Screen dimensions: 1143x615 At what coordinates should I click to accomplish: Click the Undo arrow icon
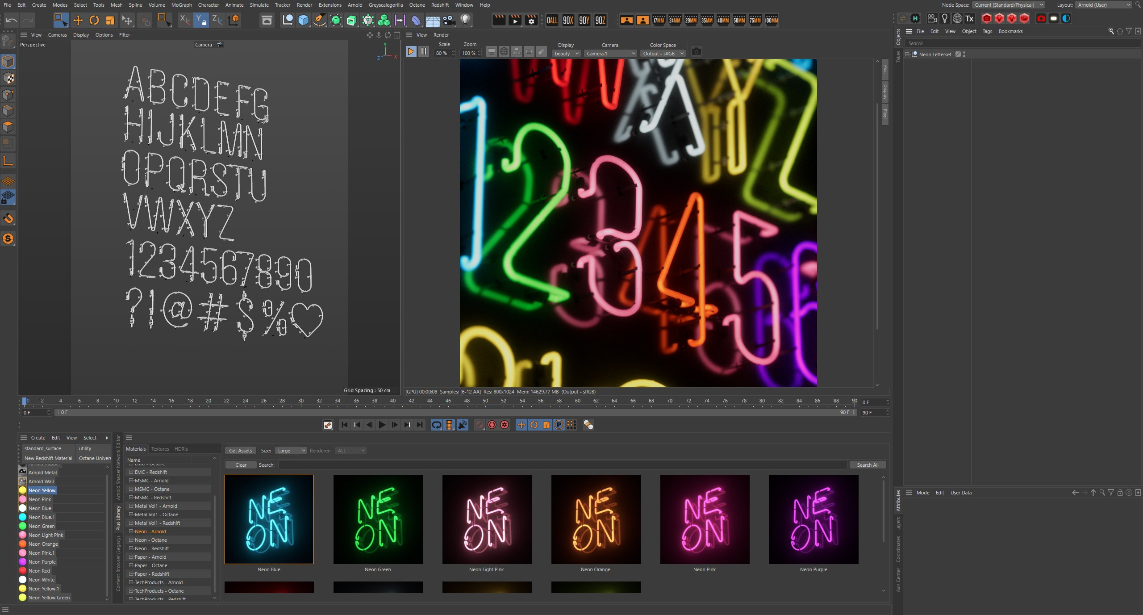click(x=12, y=20)
